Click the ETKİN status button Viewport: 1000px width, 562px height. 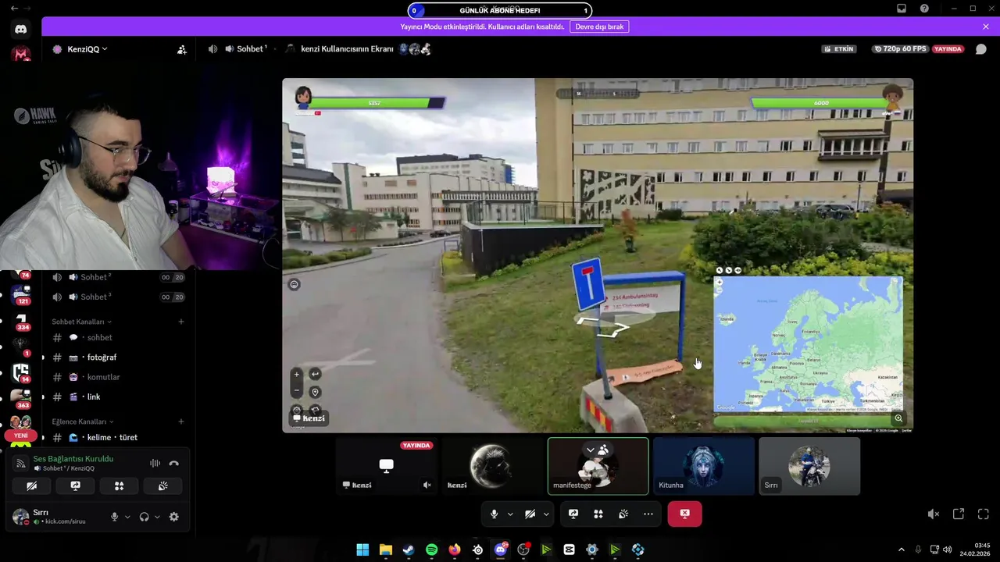[x=839, y=49]
